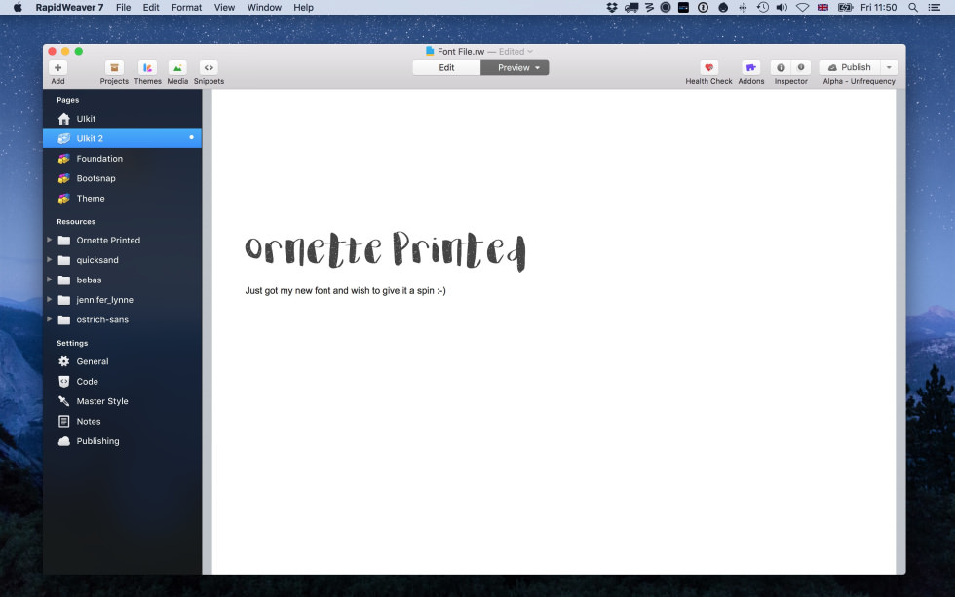
Task: Click the Ornette Printed folder icon
Action: click(x=64, y=241)
